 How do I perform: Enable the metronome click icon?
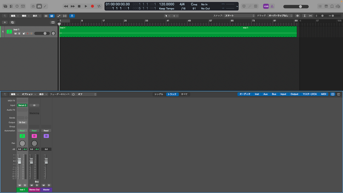272,6
